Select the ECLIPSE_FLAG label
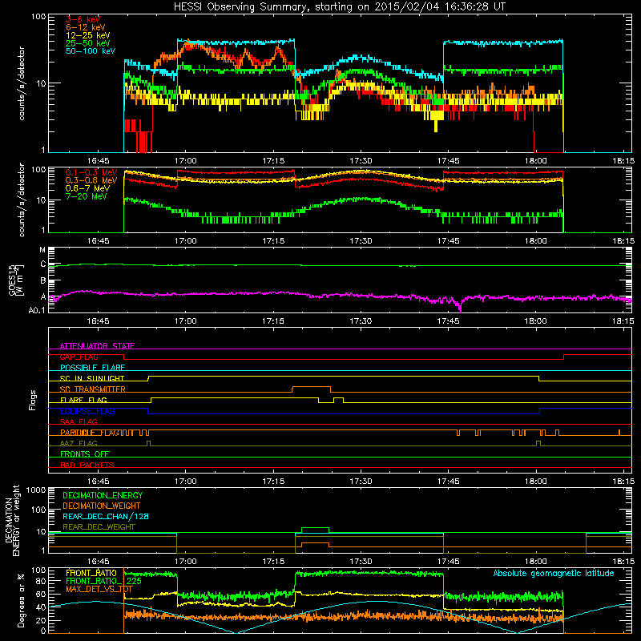 [87, 411]
